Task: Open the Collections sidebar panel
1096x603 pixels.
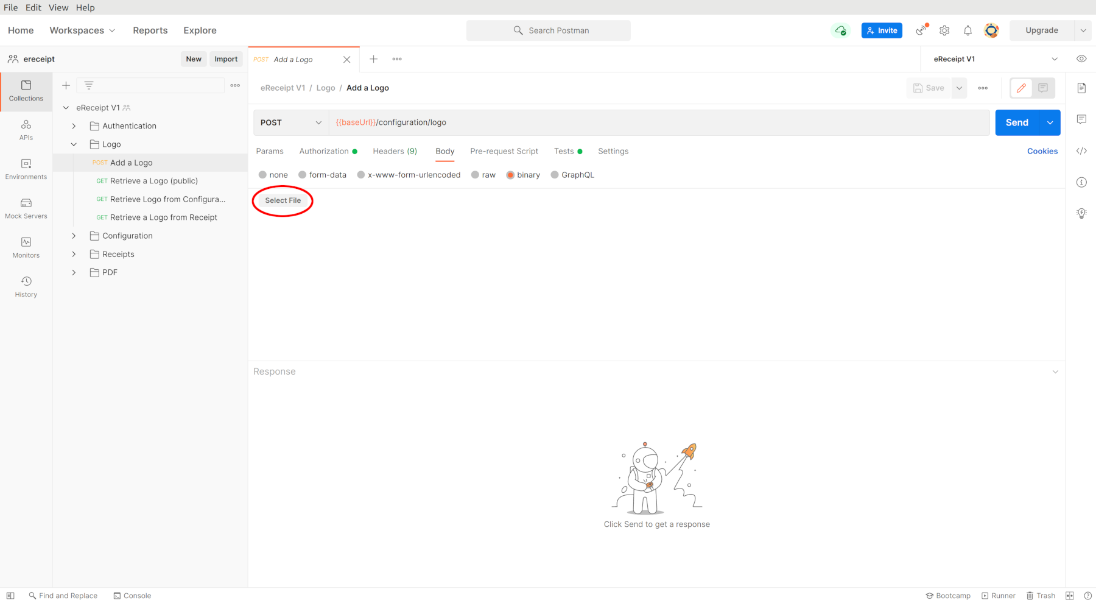Action: coord(26,91)
